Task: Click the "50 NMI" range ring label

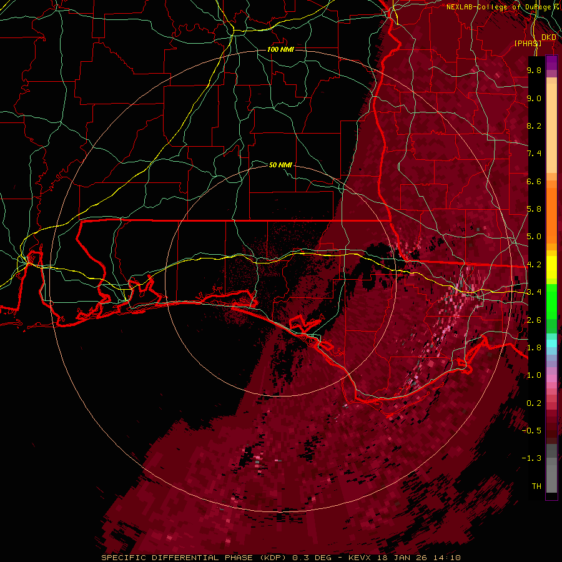Action: 280,165
